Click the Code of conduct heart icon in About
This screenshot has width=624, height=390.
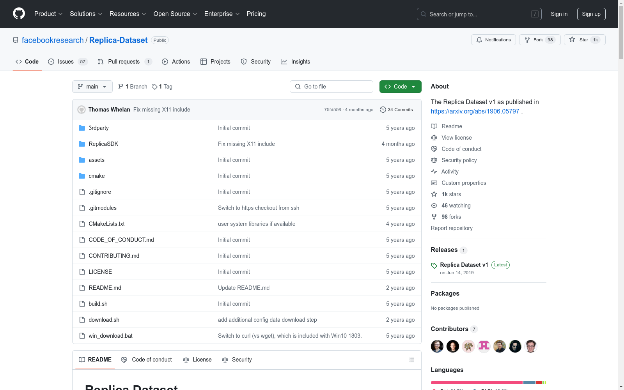click(434, 149)
